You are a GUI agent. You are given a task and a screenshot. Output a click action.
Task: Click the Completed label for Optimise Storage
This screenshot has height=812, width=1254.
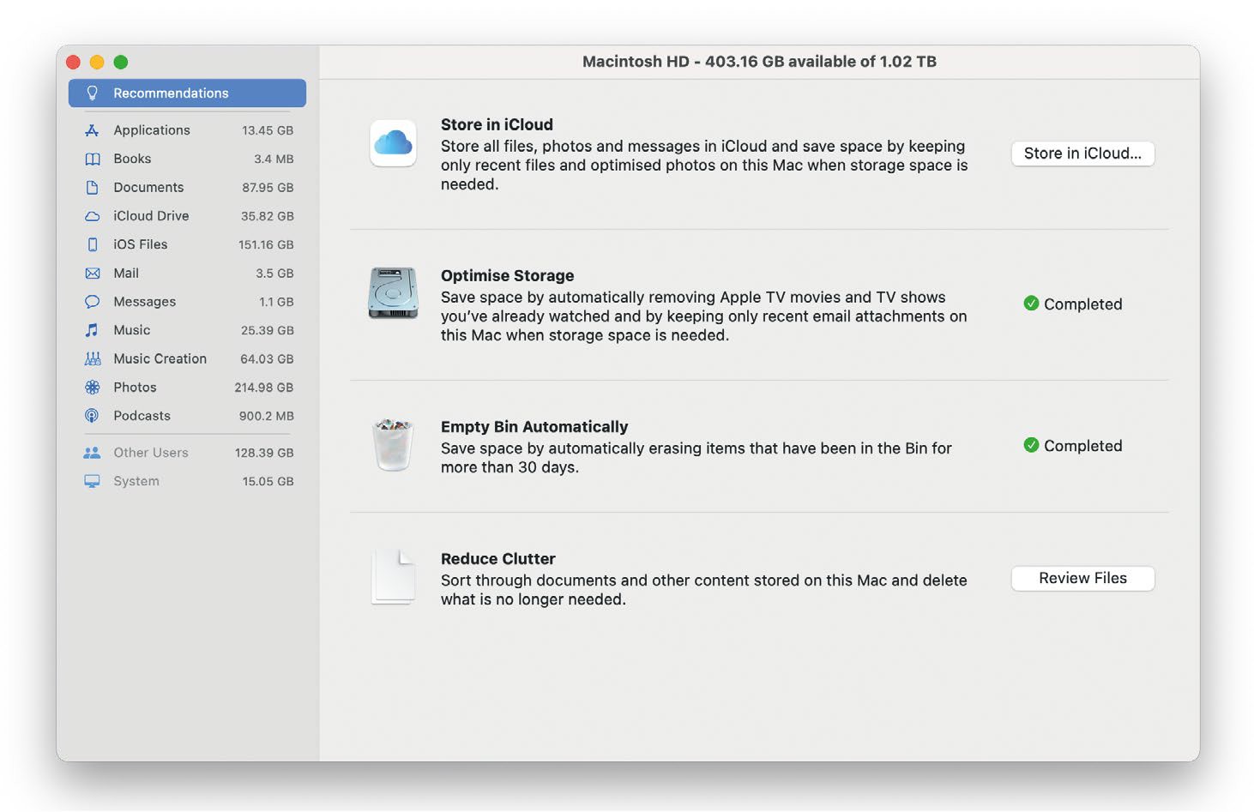(1082, 304)
